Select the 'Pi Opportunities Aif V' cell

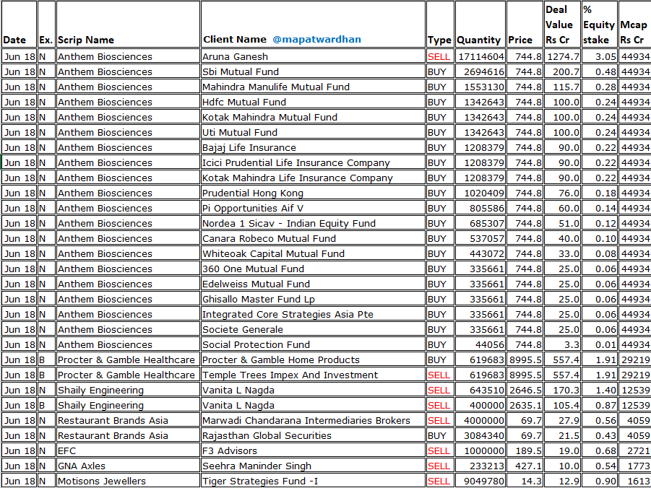pyautogui.click(x=313, y=208)
